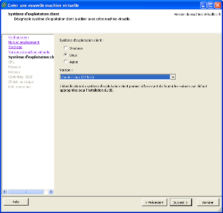Close the wizard window
This screenshot has width=223, height=213.
tap(218, 5)
